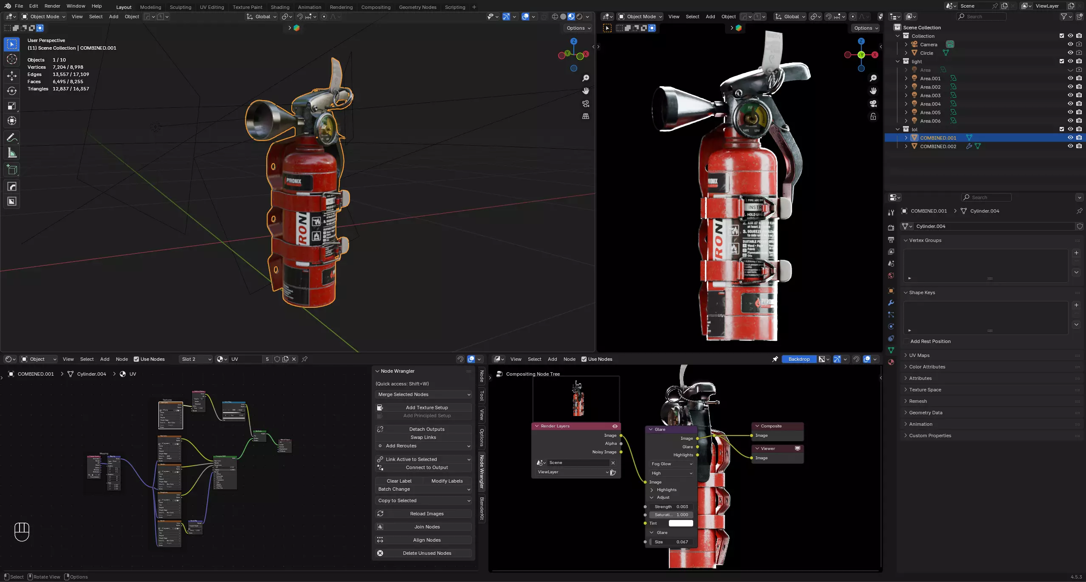Open Global orientation dropdown in left viewport

click(262, 17)
